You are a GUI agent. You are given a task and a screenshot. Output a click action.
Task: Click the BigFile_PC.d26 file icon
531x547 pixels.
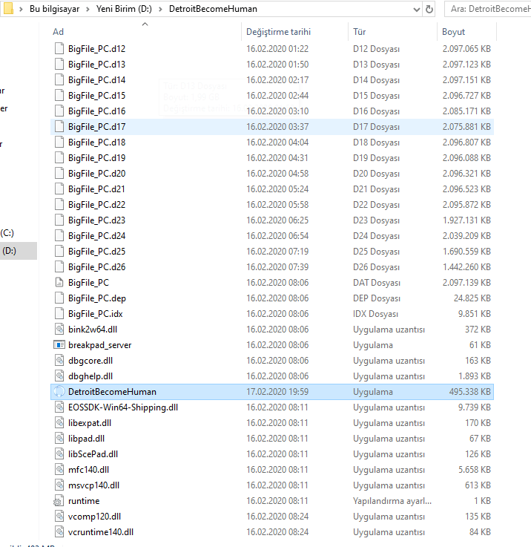coord(59,267)
